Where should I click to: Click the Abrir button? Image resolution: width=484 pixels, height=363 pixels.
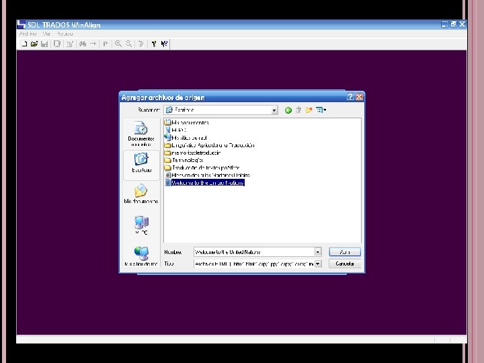pos(344,252)
